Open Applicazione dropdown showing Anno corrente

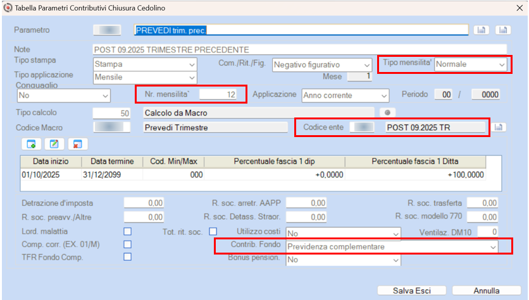(345, 95)
